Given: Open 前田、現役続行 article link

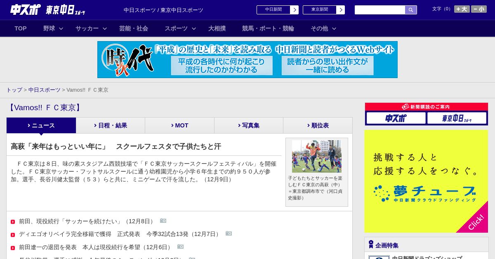Looking at the screenshot, I should [x=87, y=221].
